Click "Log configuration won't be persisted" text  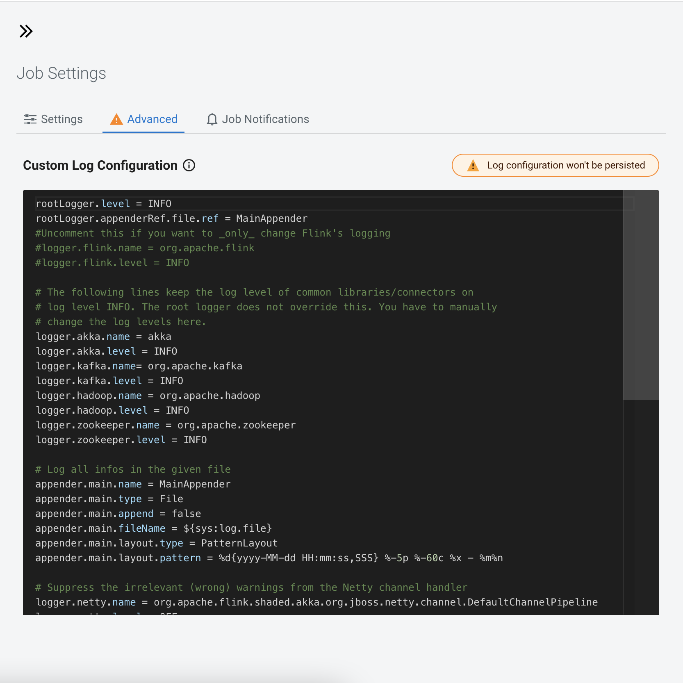pos(566,165)
